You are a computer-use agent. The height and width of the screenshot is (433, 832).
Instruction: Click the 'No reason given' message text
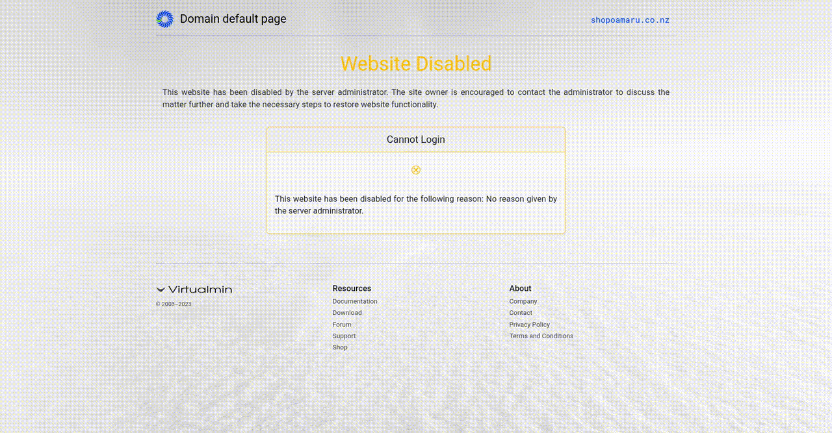click(x=416, y=205)
